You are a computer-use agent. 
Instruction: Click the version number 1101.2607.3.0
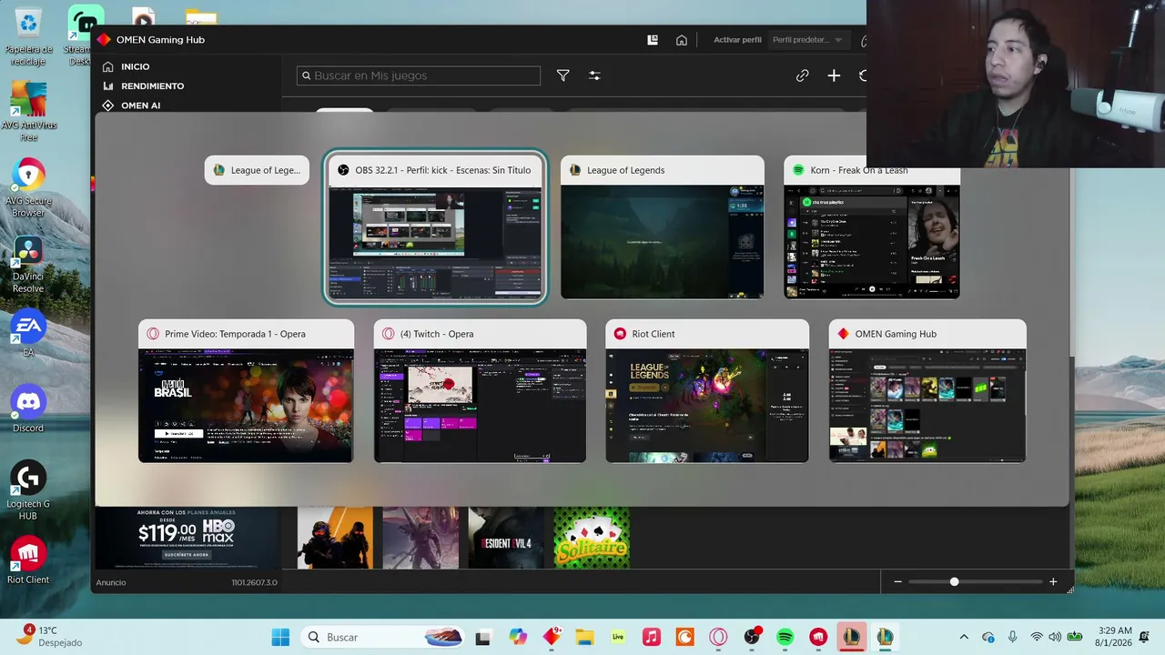[254, 582]
